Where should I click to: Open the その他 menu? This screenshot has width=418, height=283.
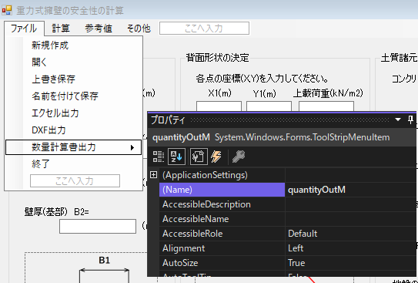[139, 29]
